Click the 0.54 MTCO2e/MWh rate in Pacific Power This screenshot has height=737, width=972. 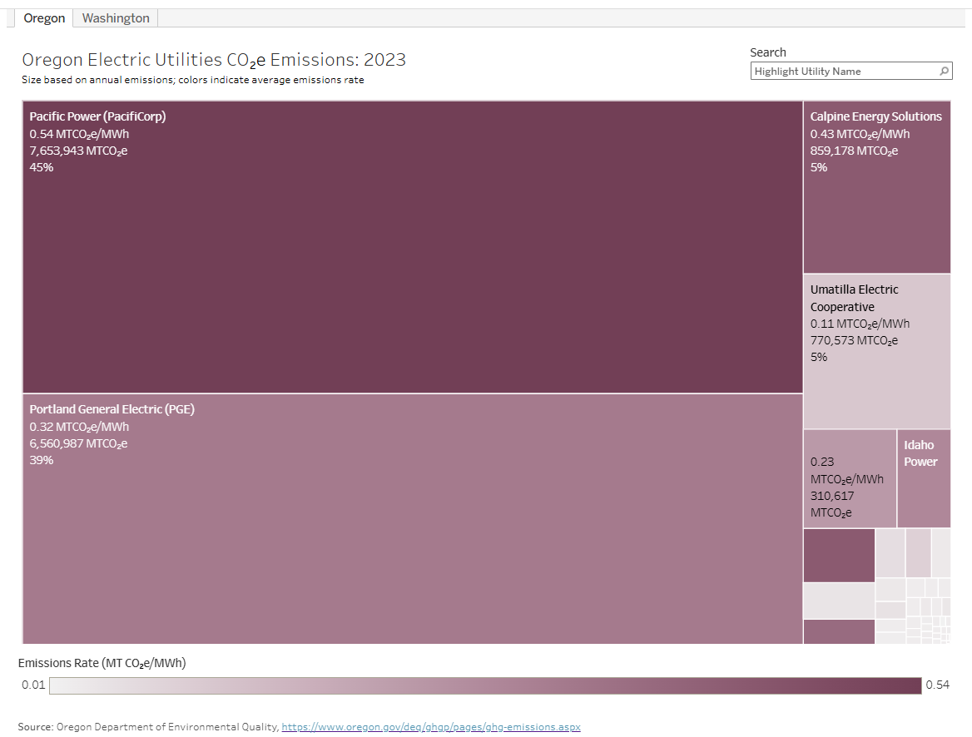(79, 134)
